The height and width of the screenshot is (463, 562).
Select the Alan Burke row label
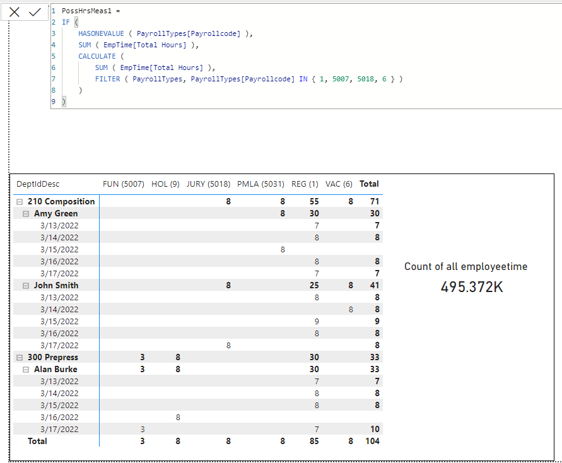tap(56, 370)
